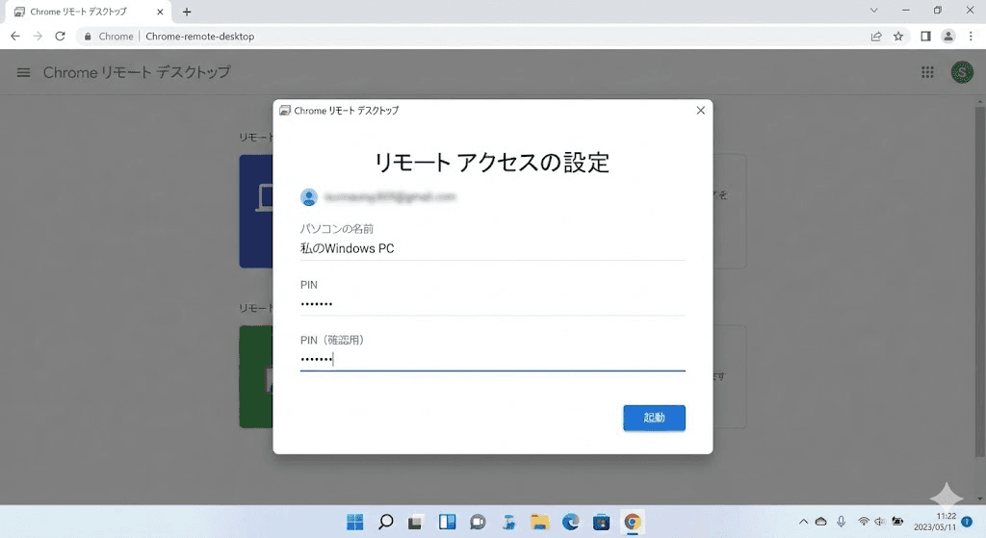Image resolution: width=986 pixels, height=538 pixels.
Task: Open File Explorer from taskbar
Action: (539, 522)
